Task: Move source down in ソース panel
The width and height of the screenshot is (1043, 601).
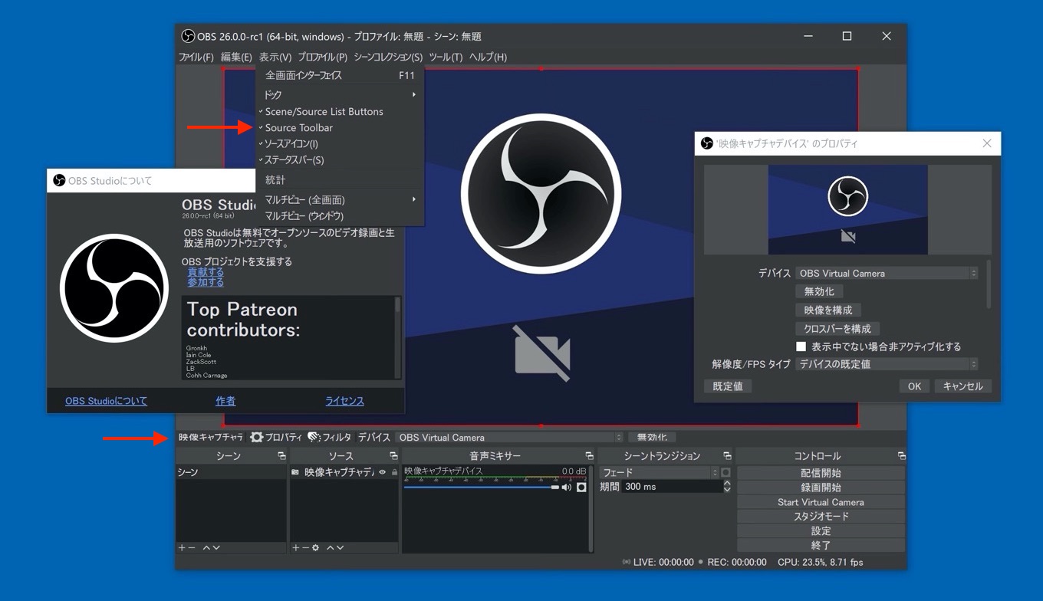Action: (x=340, y=547)
